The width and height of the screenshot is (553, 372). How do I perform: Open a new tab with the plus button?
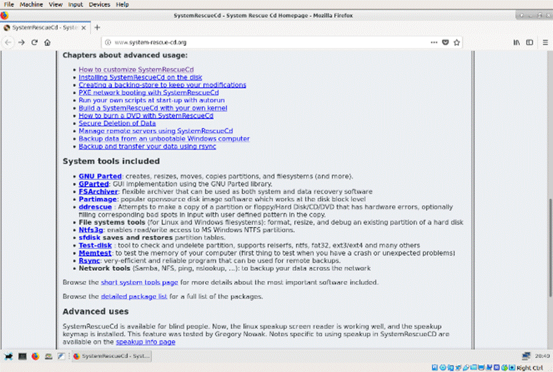pos(97,27)
